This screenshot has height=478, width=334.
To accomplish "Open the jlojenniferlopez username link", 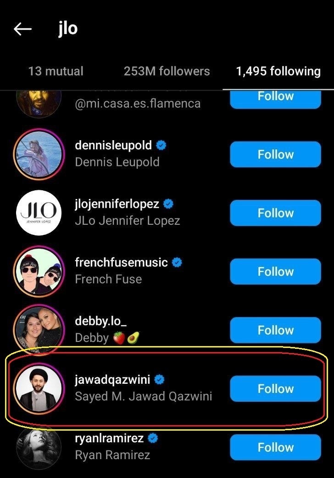I will coord(117,204).
